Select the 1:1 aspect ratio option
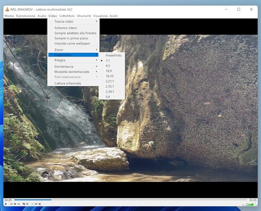The width and height of the screenshot is (261, 211). pos(108,61)
